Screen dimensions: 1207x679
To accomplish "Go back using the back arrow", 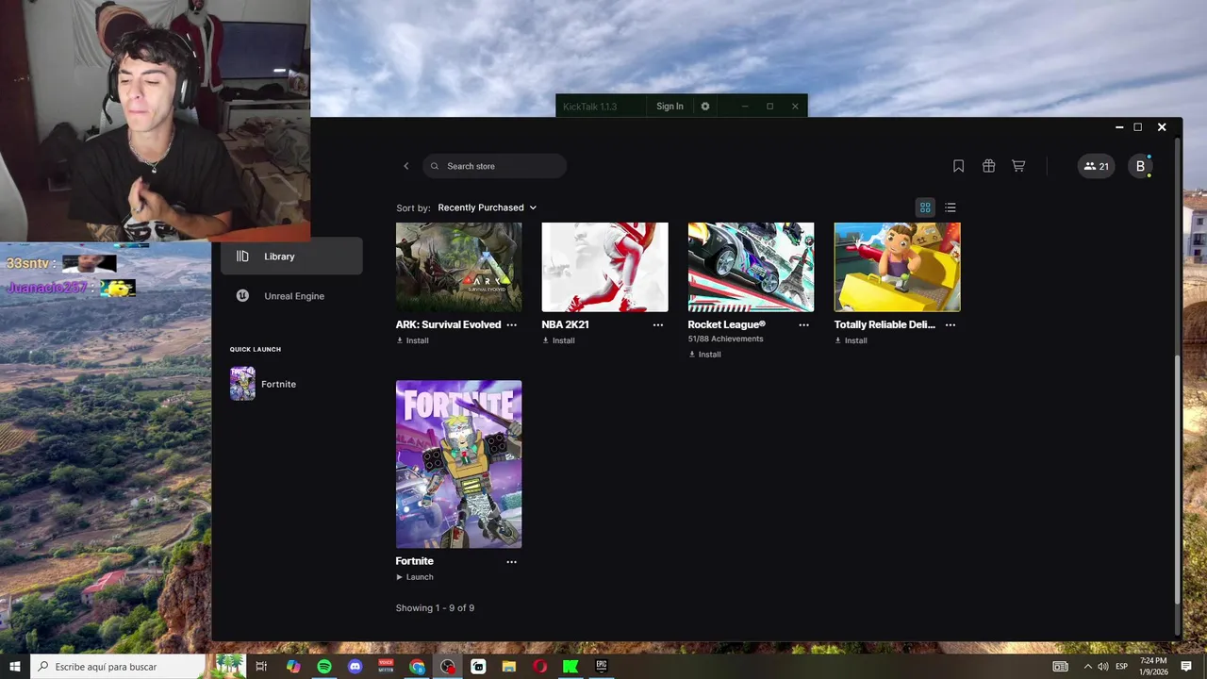I will point(406,166).
